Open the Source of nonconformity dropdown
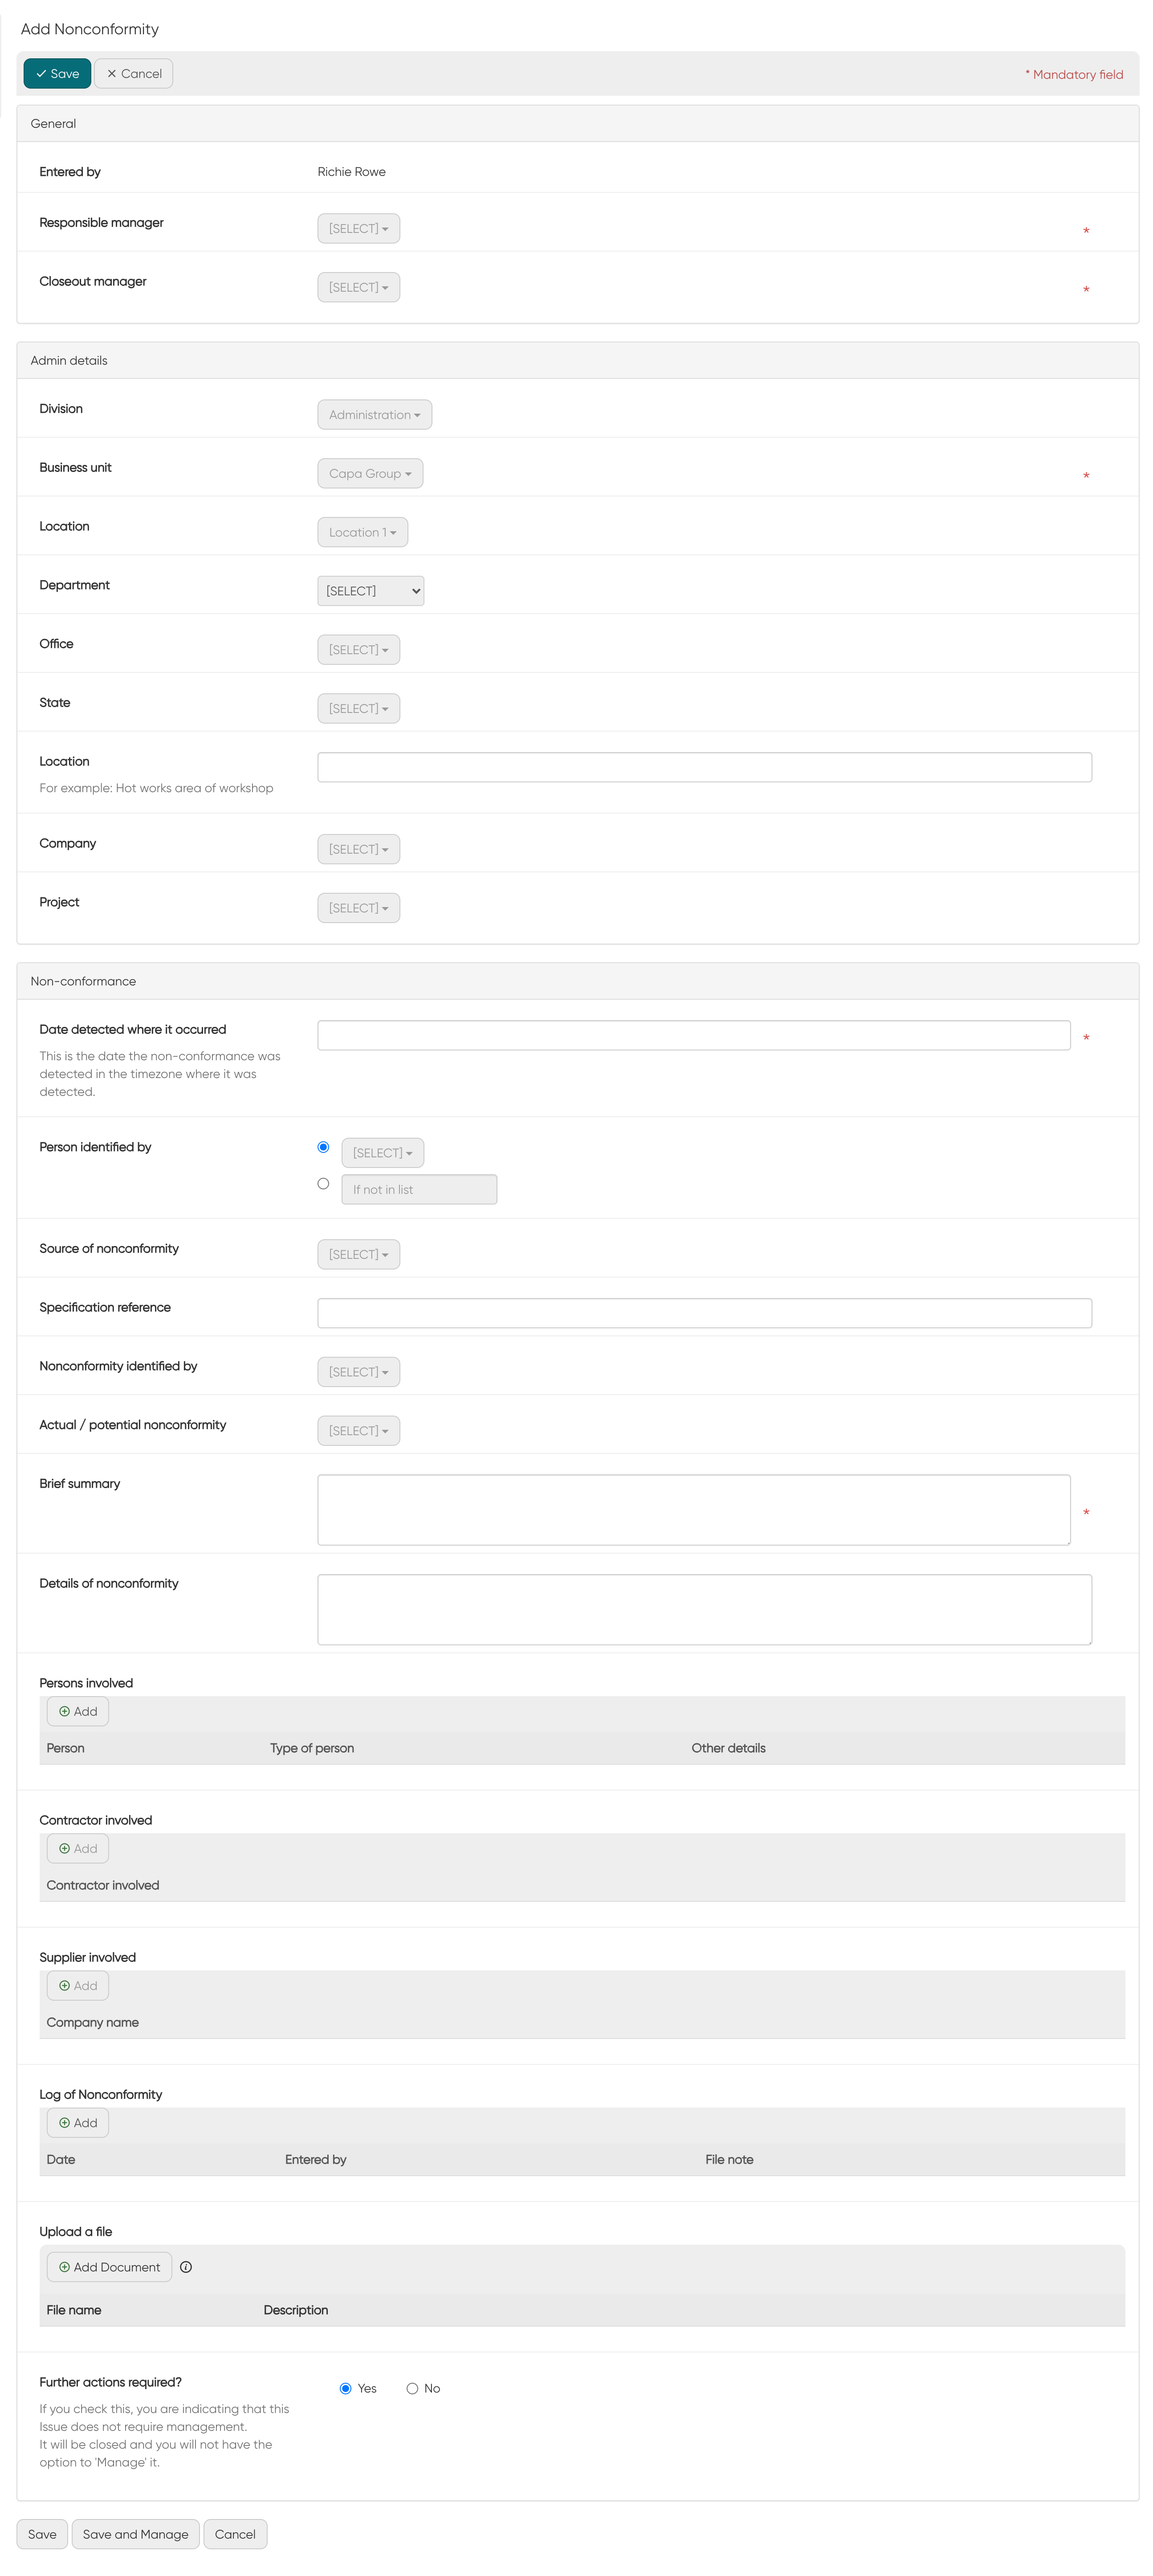 tap(357, 1253)
